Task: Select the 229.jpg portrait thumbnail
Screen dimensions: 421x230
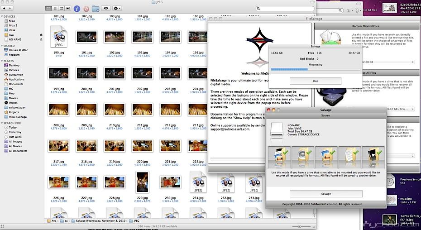Action: 142,182
